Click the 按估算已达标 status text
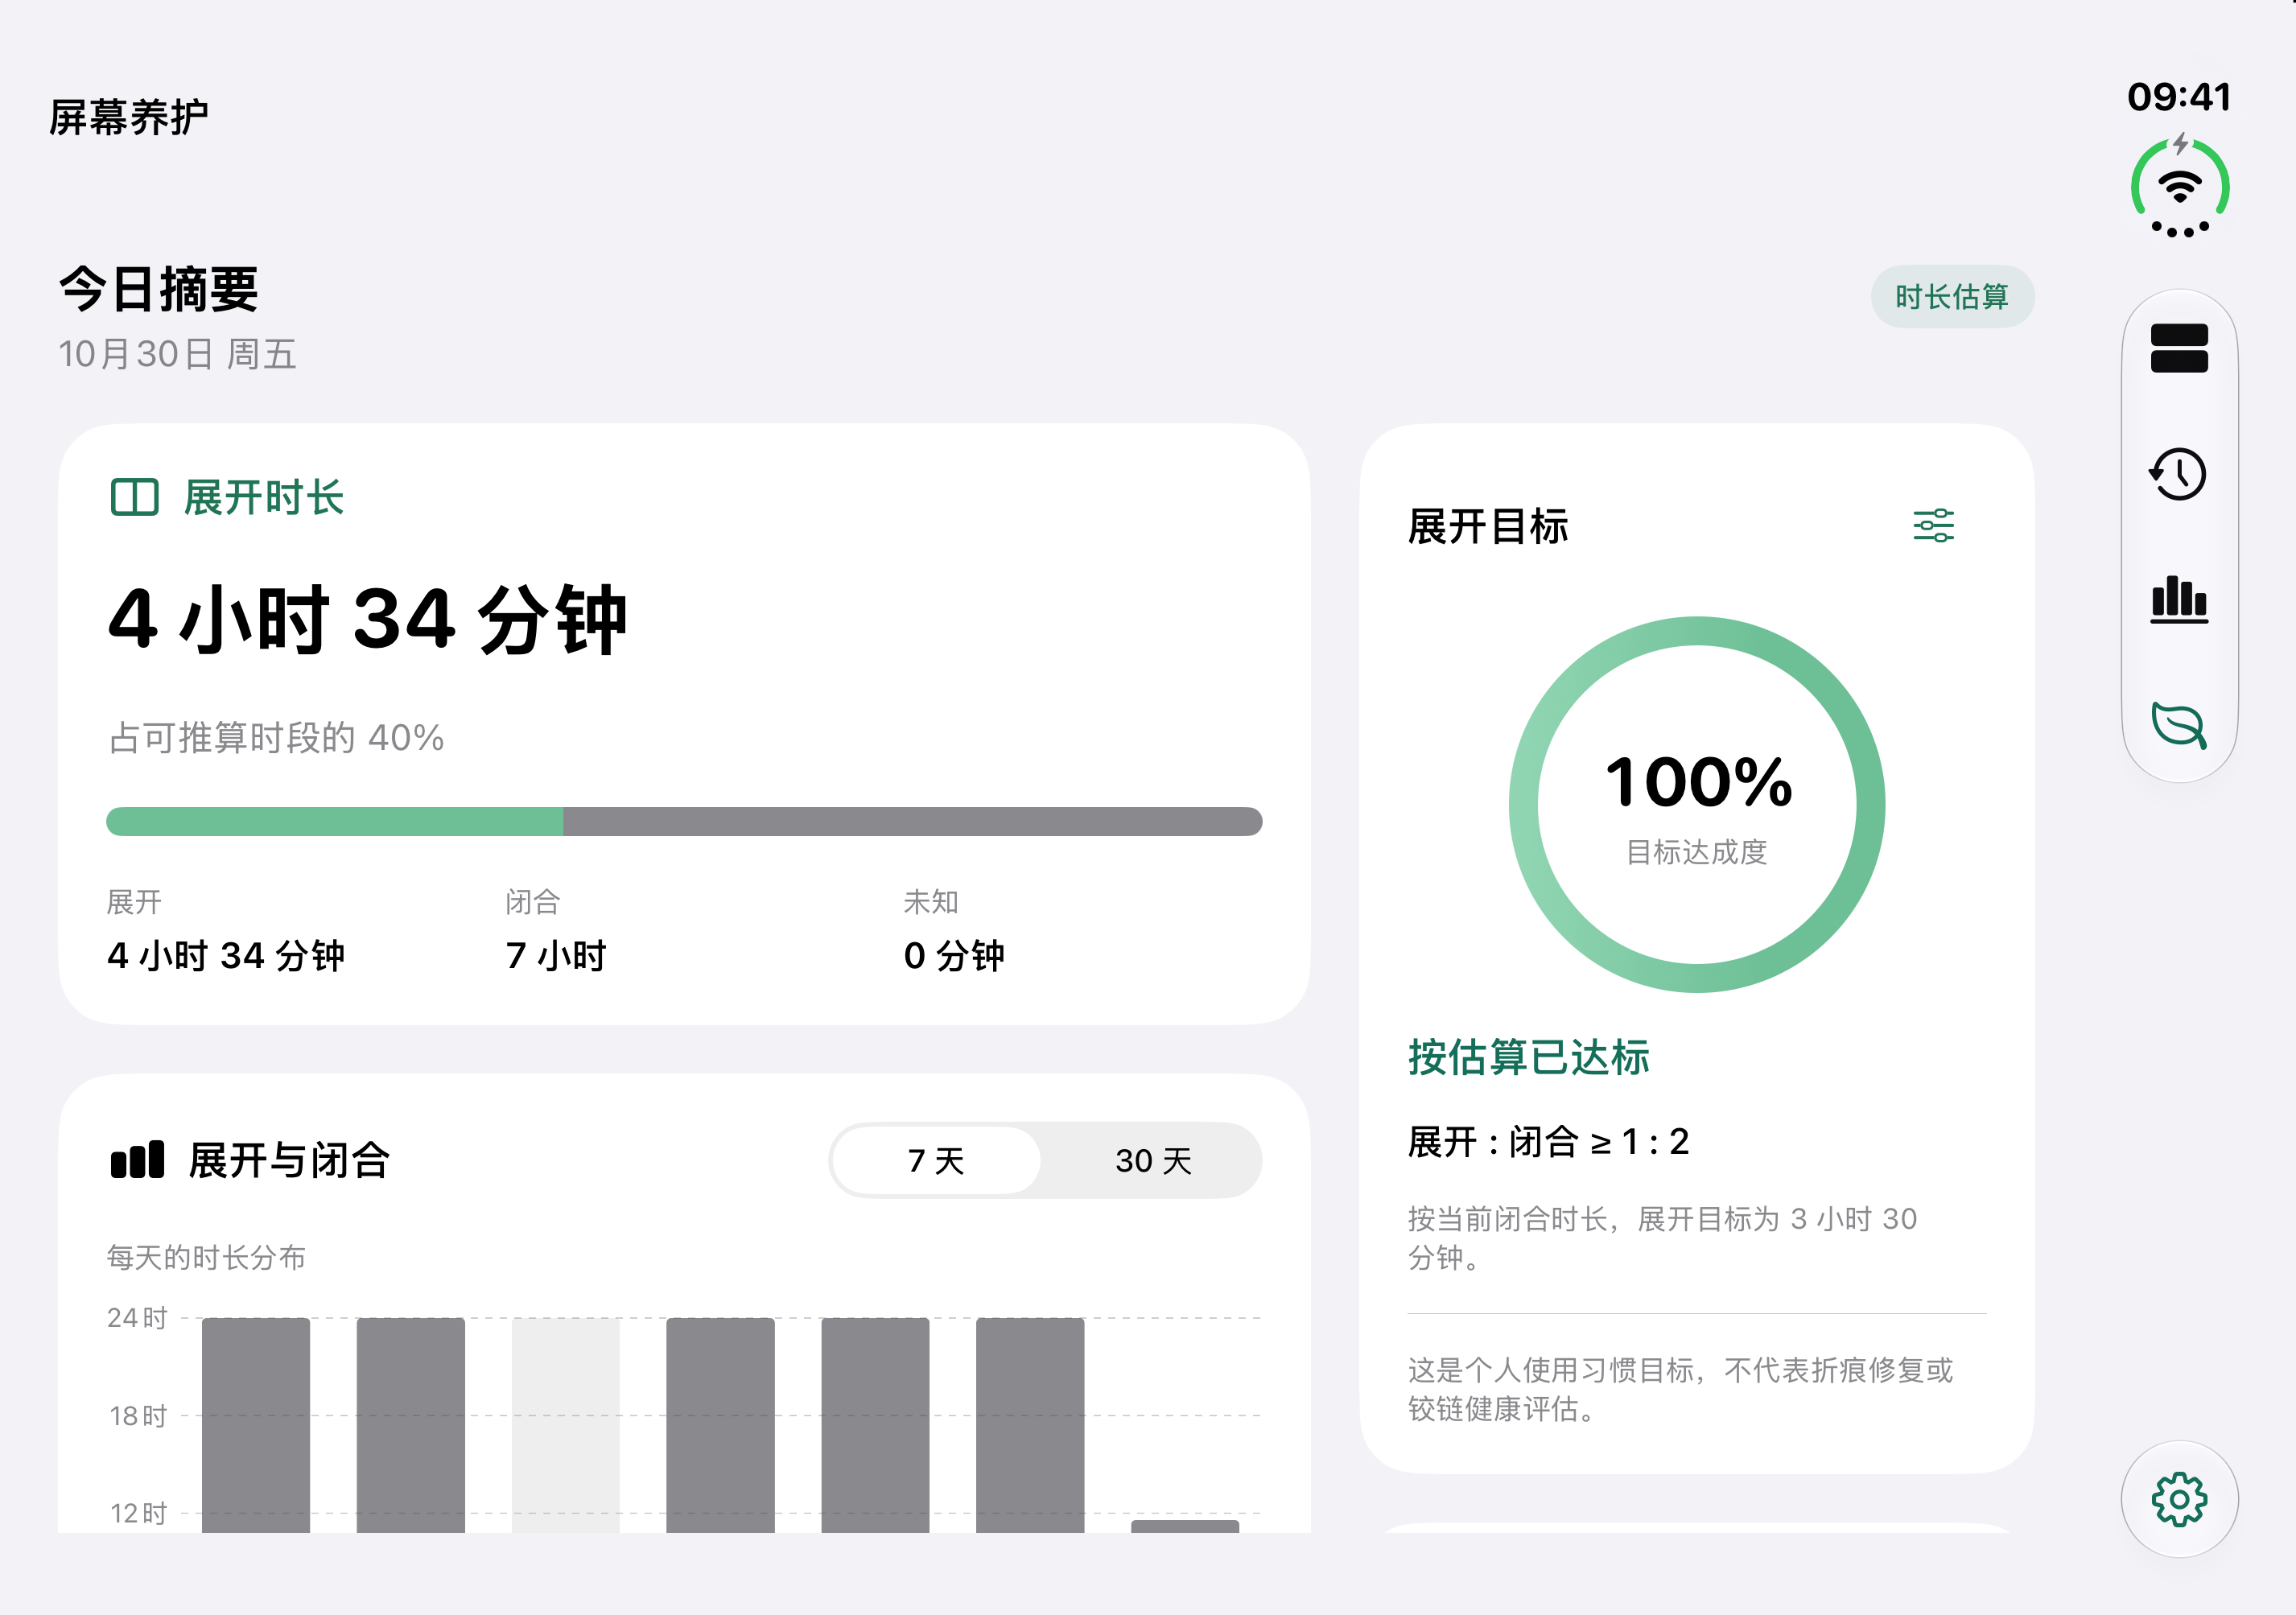The height and width of the screenshot is (1615, 2296). pyautogui.click(x=1529, y=1057)
